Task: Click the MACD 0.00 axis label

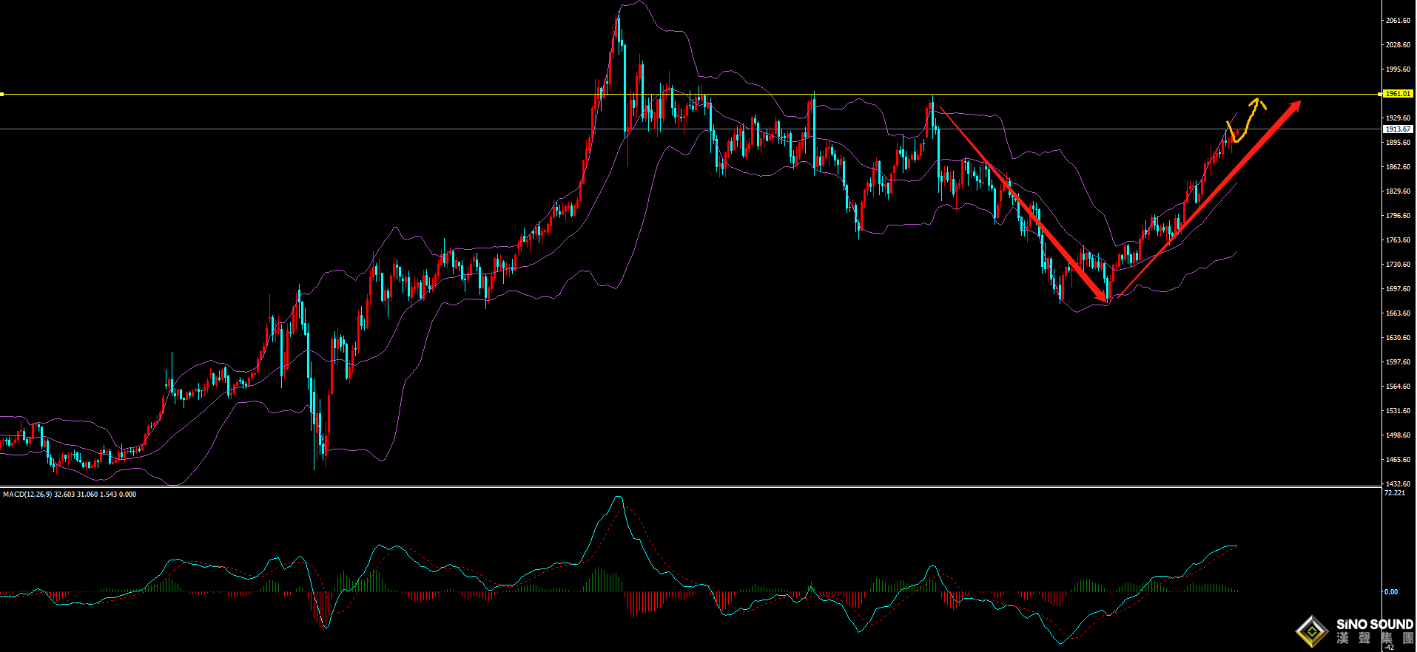Action: click(x=1391, y=591)
